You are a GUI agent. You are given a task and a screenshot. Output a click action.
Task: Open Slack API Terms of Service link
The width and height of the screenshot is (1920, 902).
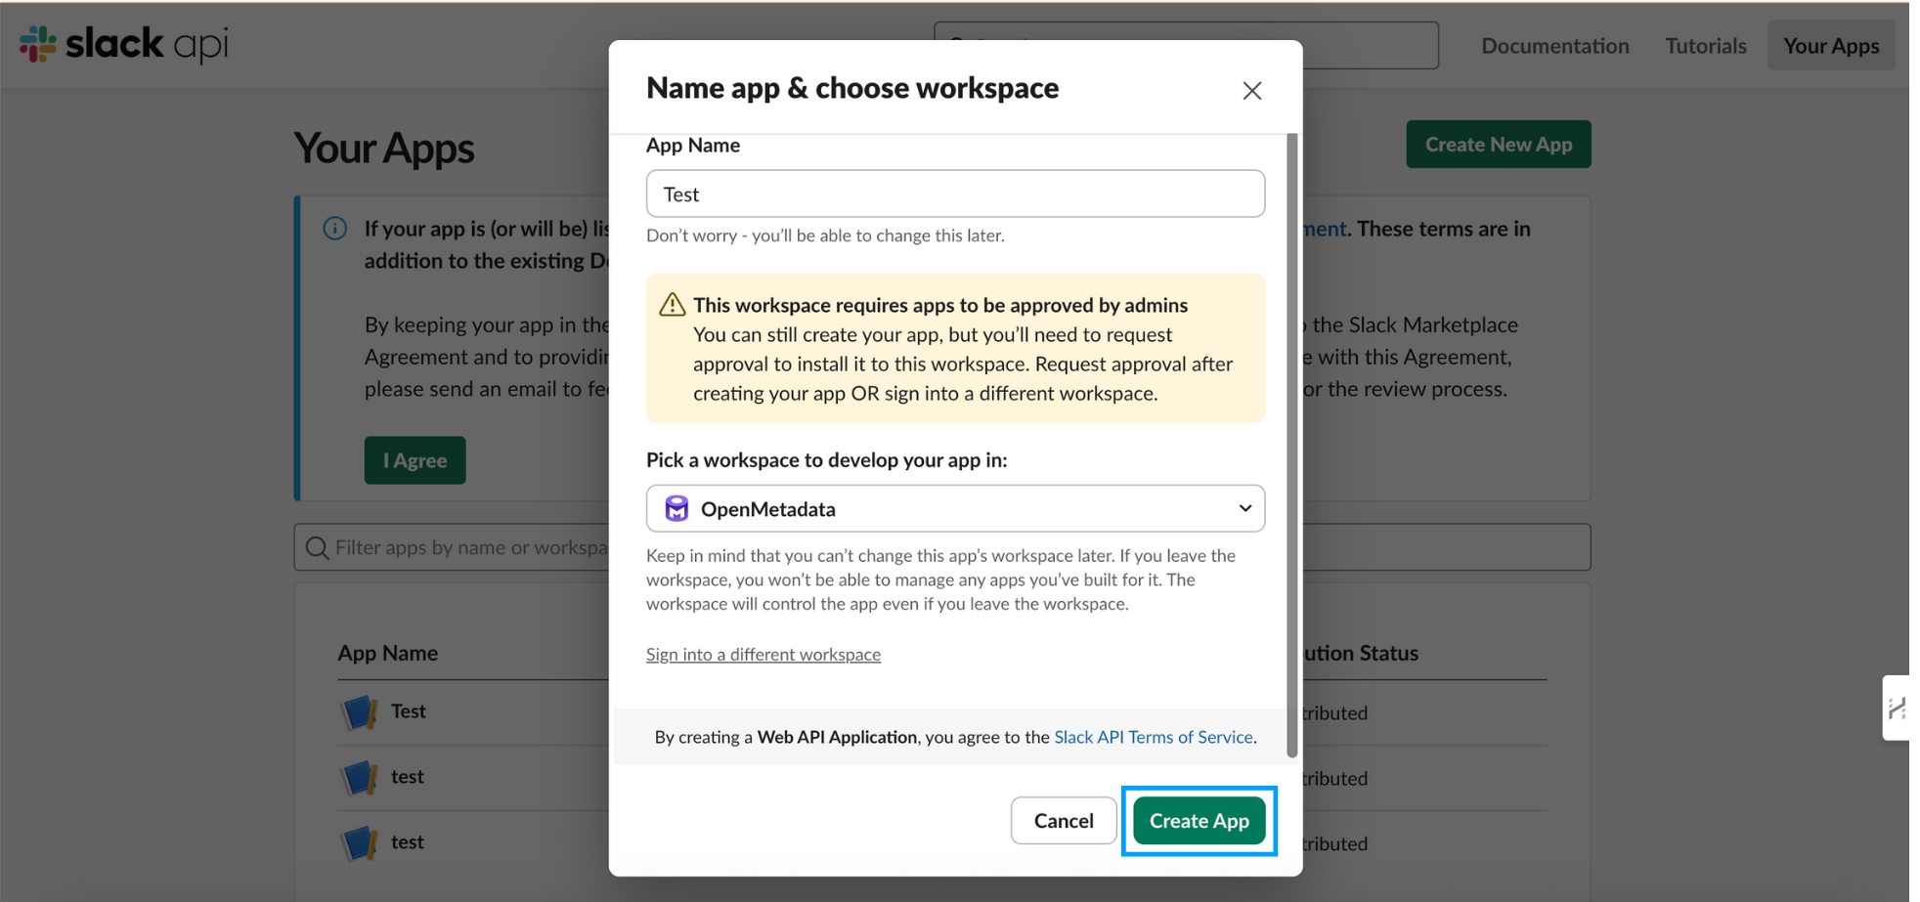click(1153, 737)
